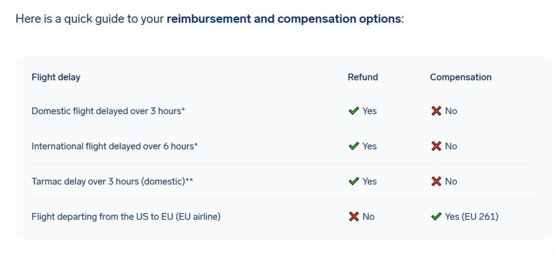Click bold "reimbursement and compensation options" text
This screenshot has width=555, height=255.
(284, 19)
